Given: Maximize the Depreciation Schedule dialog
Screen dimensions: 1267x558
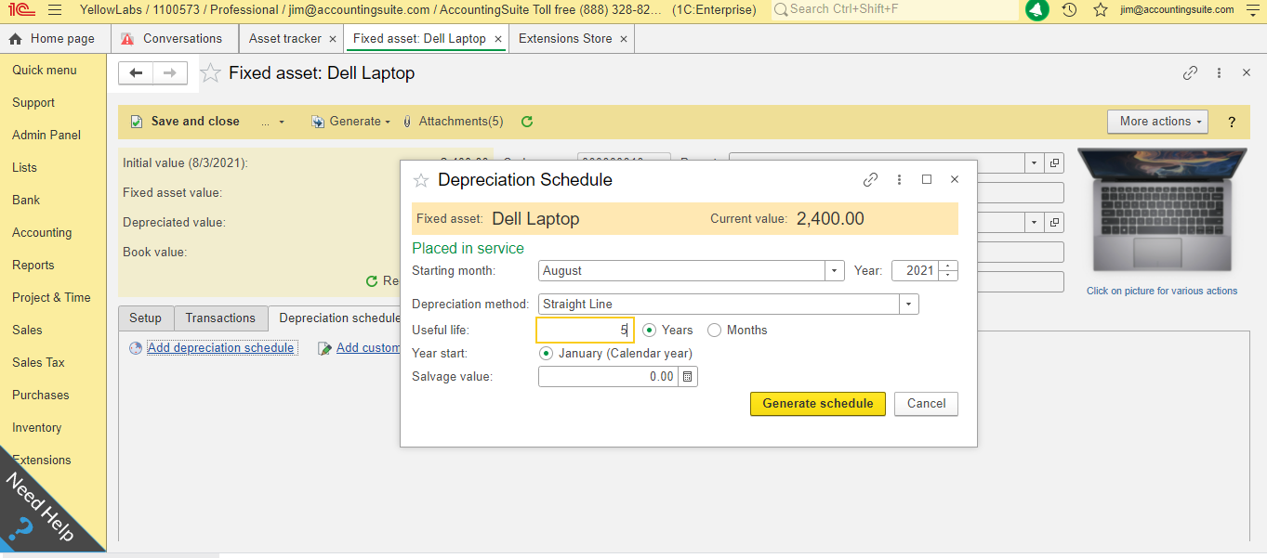Looking at the screenshot, I should click(x=927, y=180).
